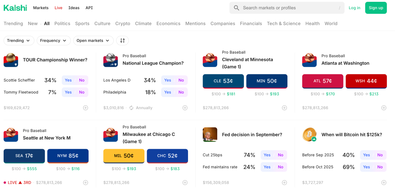This screenshot has width=395, height=194.
Task: Click the plus icon on TOUR Championship card
Action: click(86, 108)
